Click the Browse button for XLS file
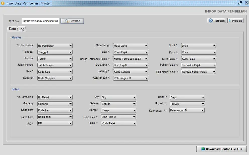The width and height of the screenshot is (249, 155). (72, 21)
